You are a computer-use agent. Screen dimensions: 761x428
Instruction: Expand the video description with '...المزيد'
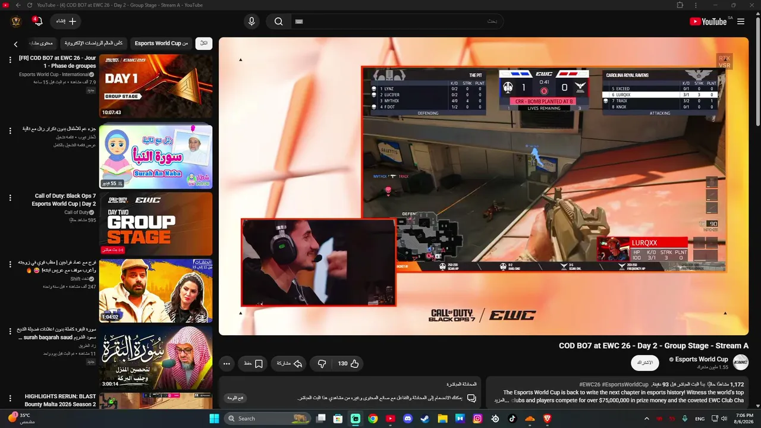click(x=503, y=401)
